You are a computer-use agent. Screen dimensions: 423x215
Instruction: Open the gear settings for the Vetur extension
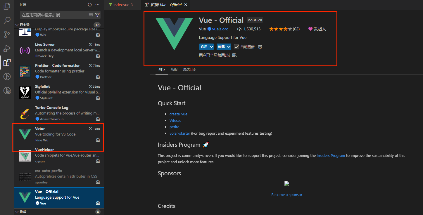(x=98, y=140)
